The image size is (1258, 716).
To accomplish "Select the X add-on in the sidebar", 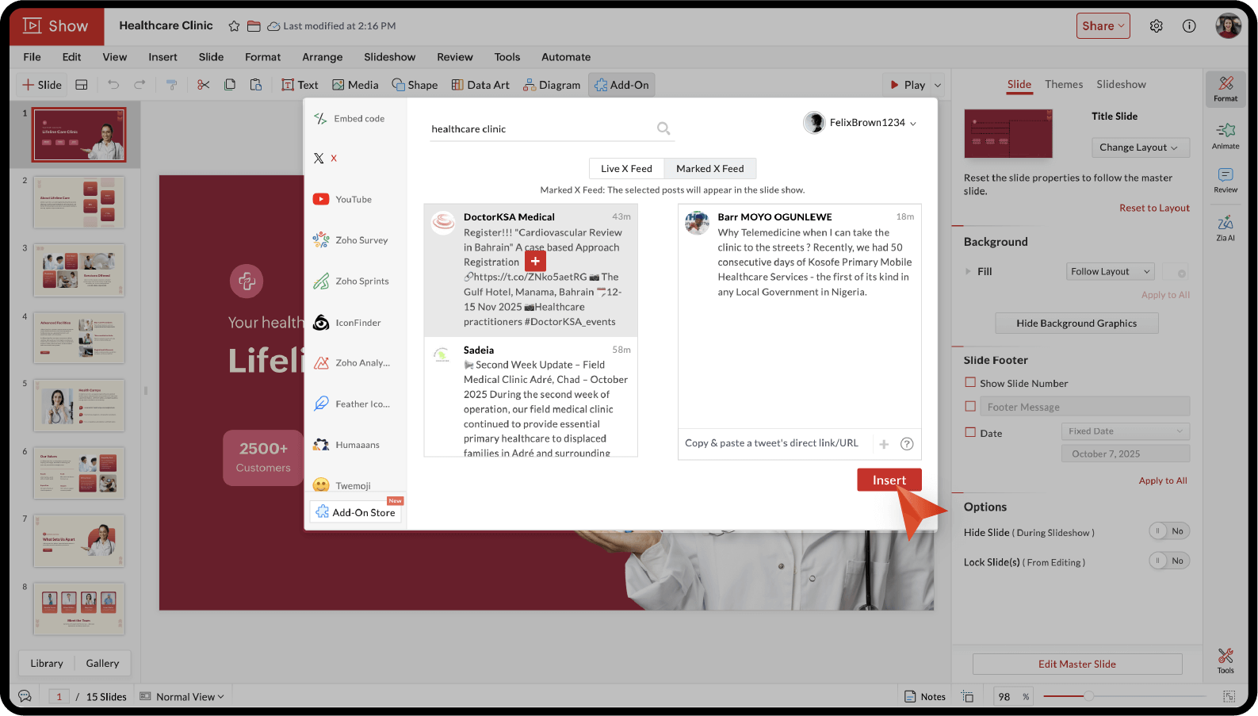I will pos(325,159).
